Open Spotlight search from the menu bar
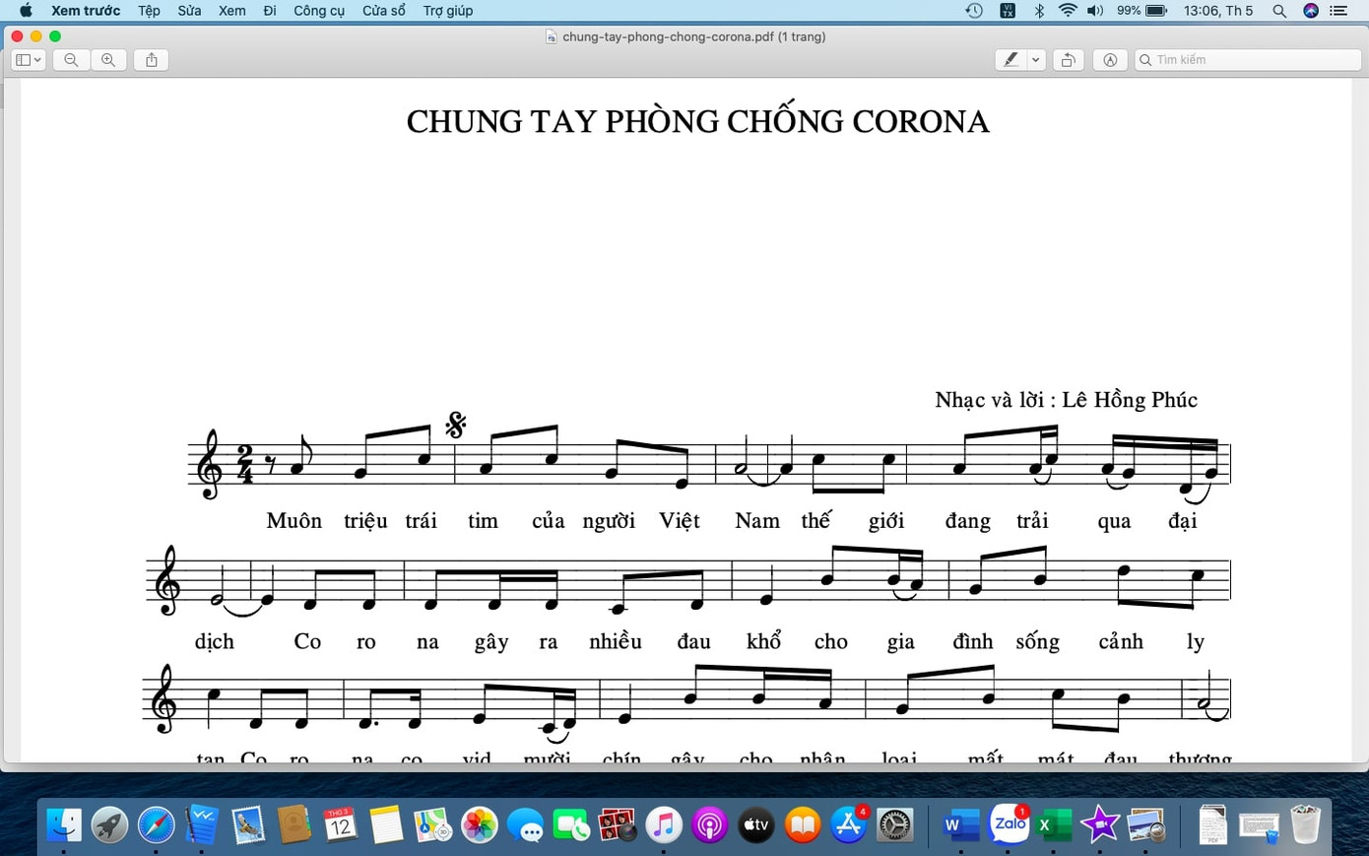Screen dimensions: 1369x856 pos(1278,11)
